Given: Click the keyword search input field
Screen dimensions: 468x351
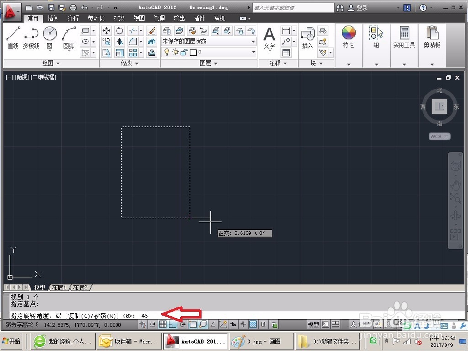Looking at the screenshot, I should coord(293,8).
